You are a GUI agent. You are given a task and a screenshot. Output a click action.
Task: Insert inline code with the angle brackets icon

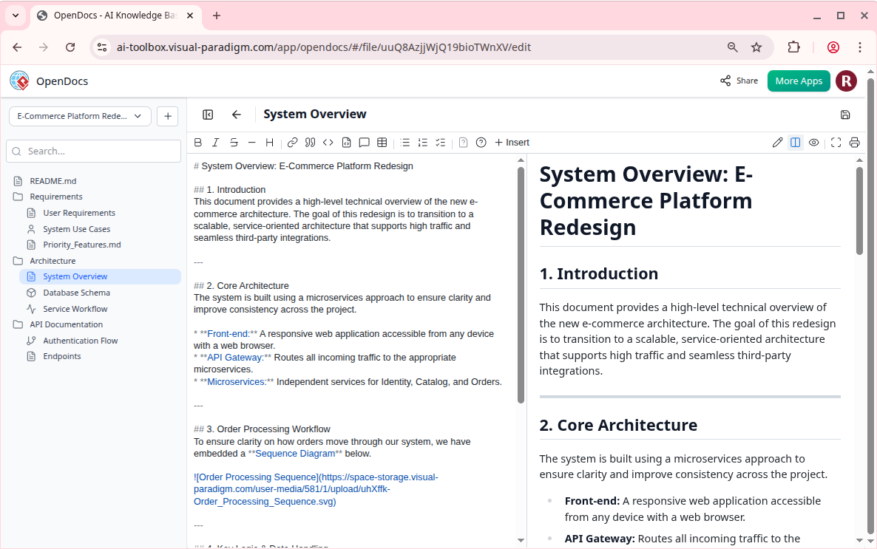328,143
